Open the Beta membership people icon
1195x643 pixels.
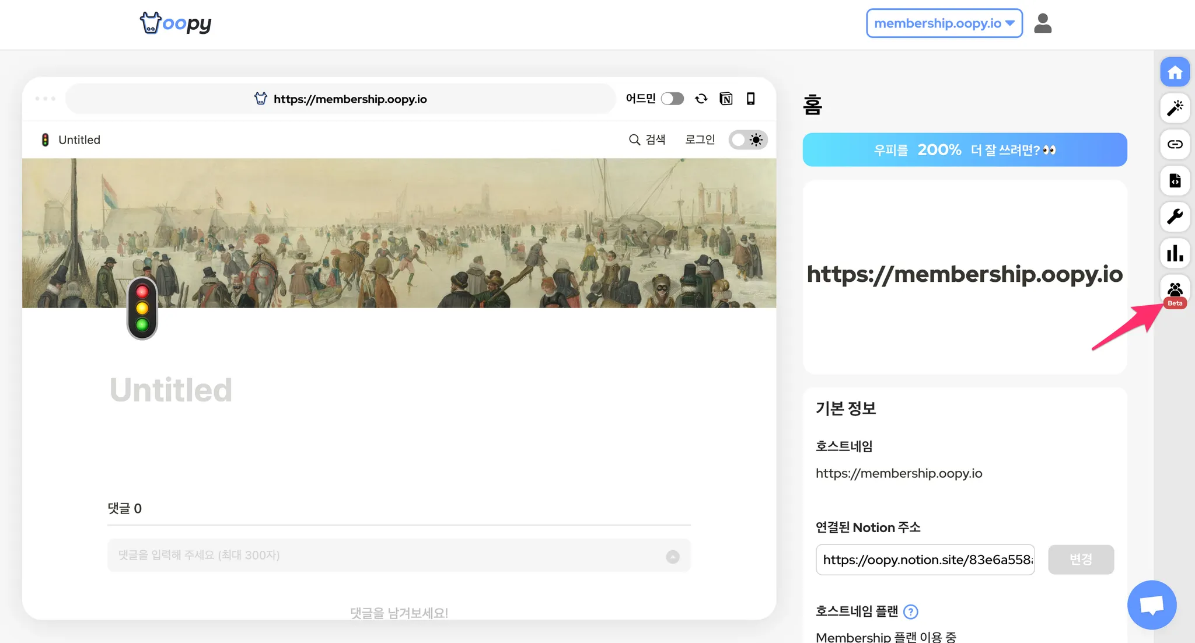pos(1175,290)
